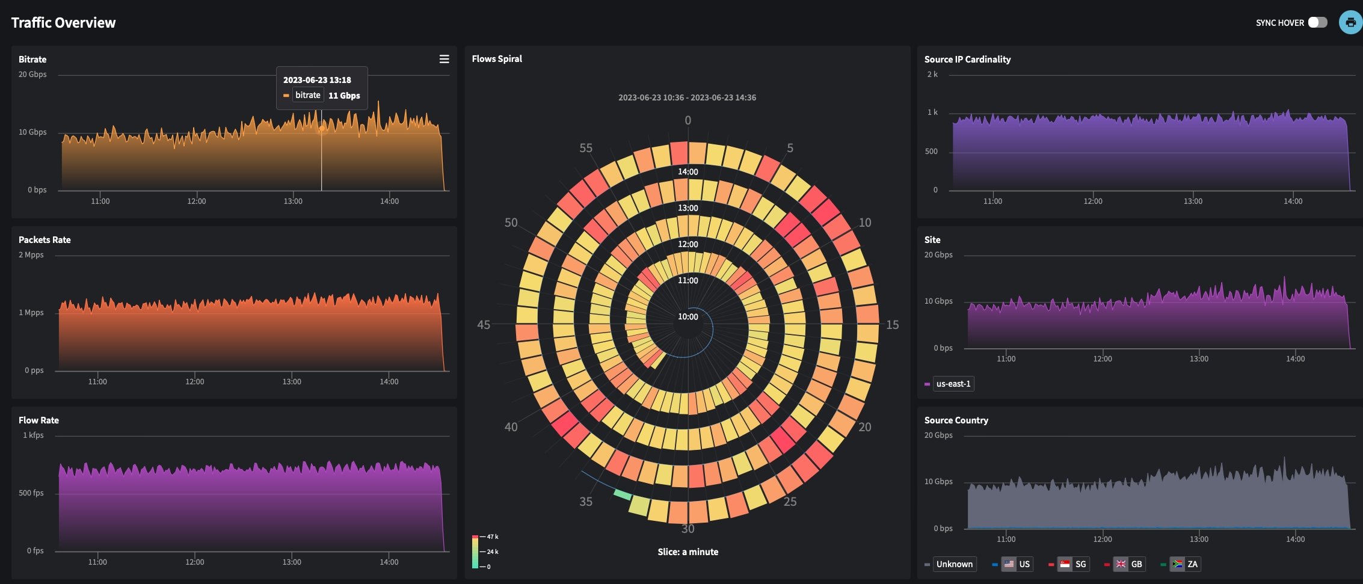Click the green ZA legend color marker
The image size is (1363, 584).
[1163, 564]
